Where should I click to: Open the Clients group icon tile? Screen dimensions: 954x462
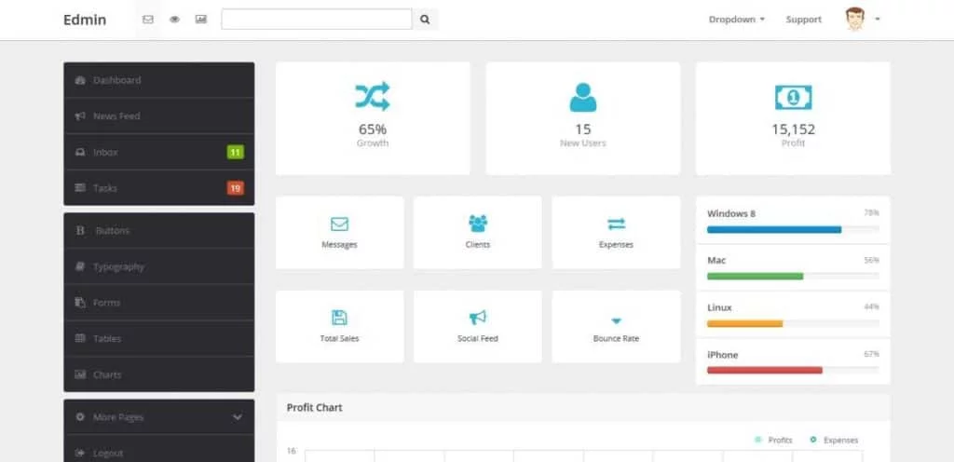point(478,232)
